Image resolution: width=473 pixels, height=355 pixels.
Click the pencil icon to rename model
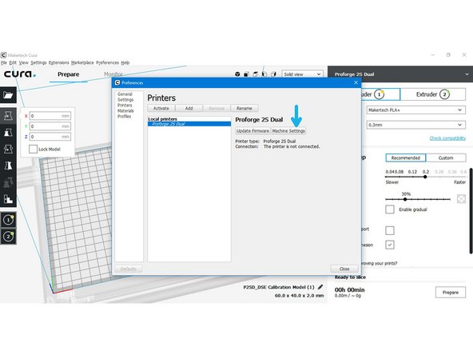320,287
